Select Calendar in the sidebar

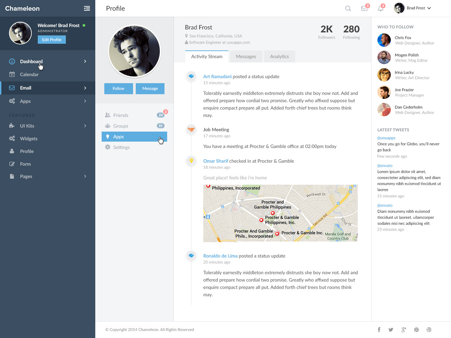[29, 74]
